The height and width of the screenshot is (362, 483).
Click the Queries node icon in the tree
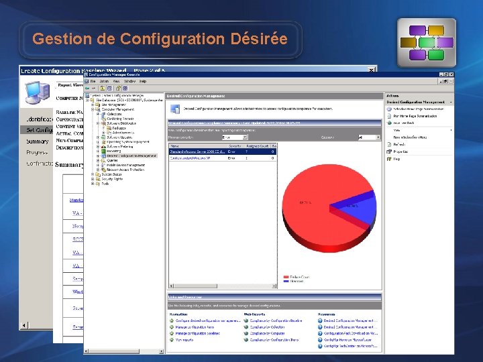click(104, 160)
